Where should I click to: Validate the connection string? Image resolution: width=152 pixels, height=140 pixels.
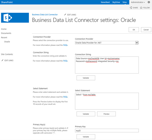(x=86, y=78)
